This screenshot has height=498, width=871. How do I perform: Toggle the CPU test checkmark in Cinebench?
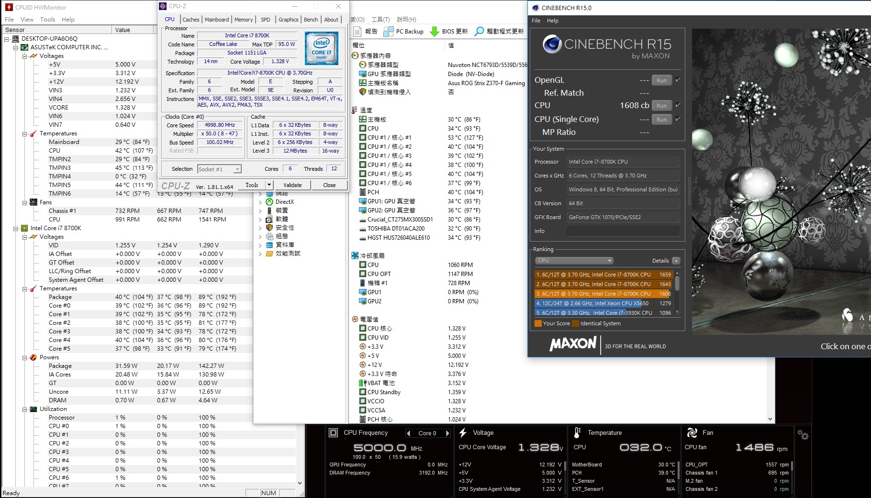(x=678, y=105)
